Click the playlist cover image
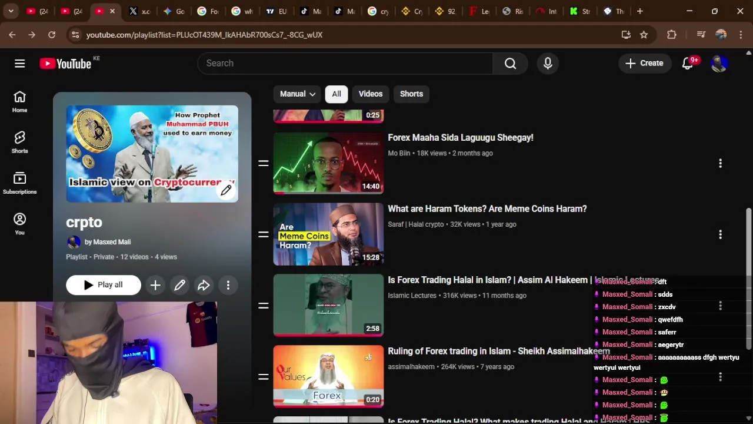Image resolution: width=753 pixels, height=424 pixels. click(152, 154)
